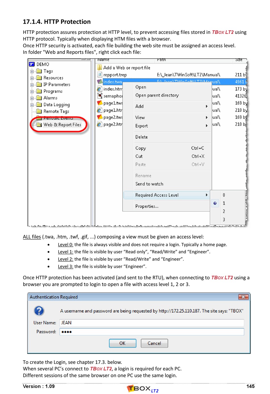Click the repport.trep file icon
The image size is (270, 394).
click(x=99, y=75)
